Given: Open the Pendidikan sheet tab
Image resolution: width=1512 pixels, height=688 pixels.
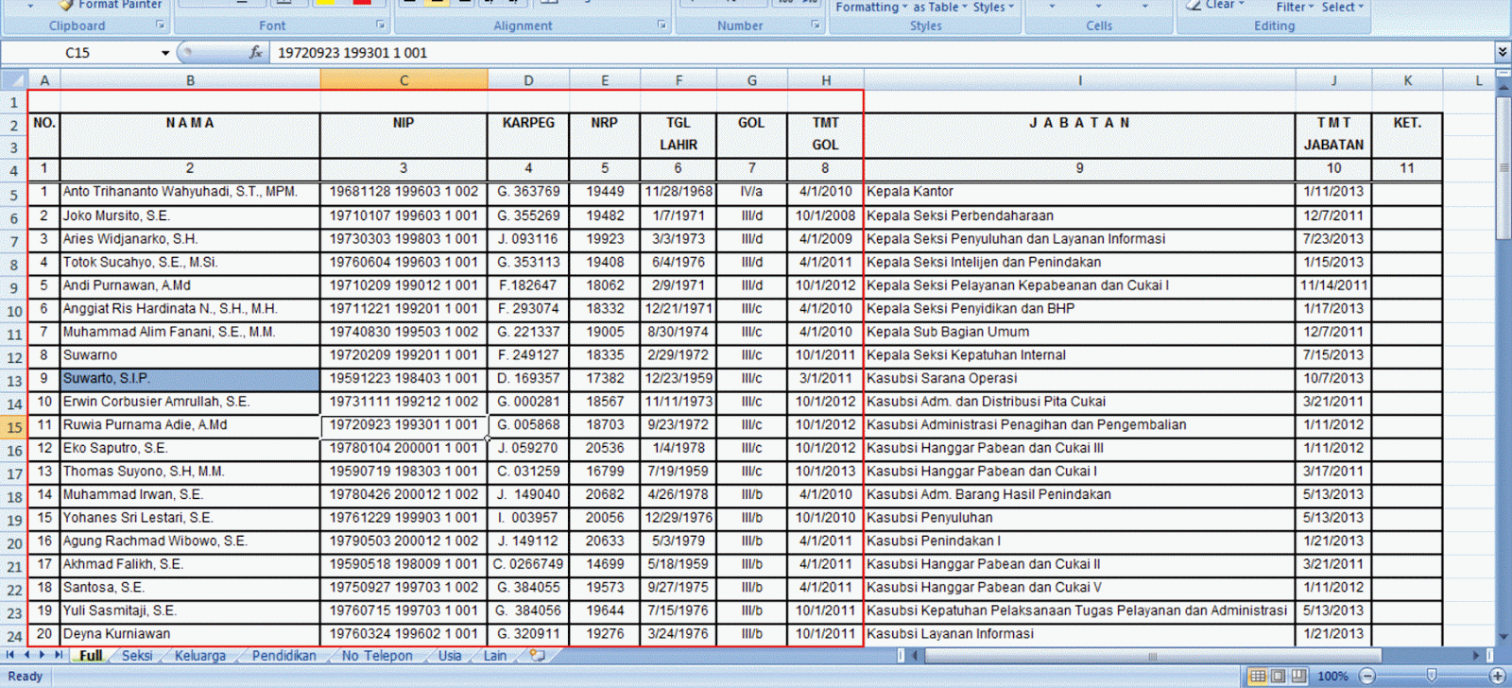Looking at the screenshot, I should coord(283,655).
